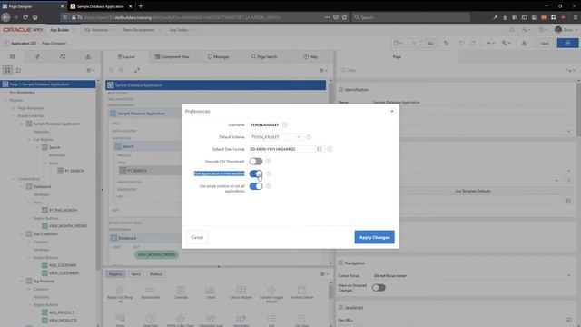This screenshot has height=327, width=581.
Task: Click the Go to page icon
Action: tap(430, 43)
